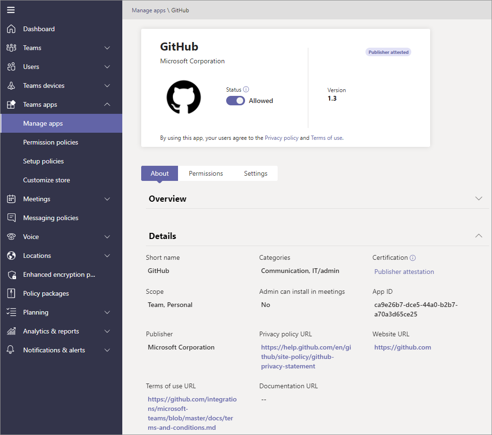Image resolution: width=492 pixels, height=435 pixels.
Task: Click the Users icon in sidebar
Action: click(11, 67)
